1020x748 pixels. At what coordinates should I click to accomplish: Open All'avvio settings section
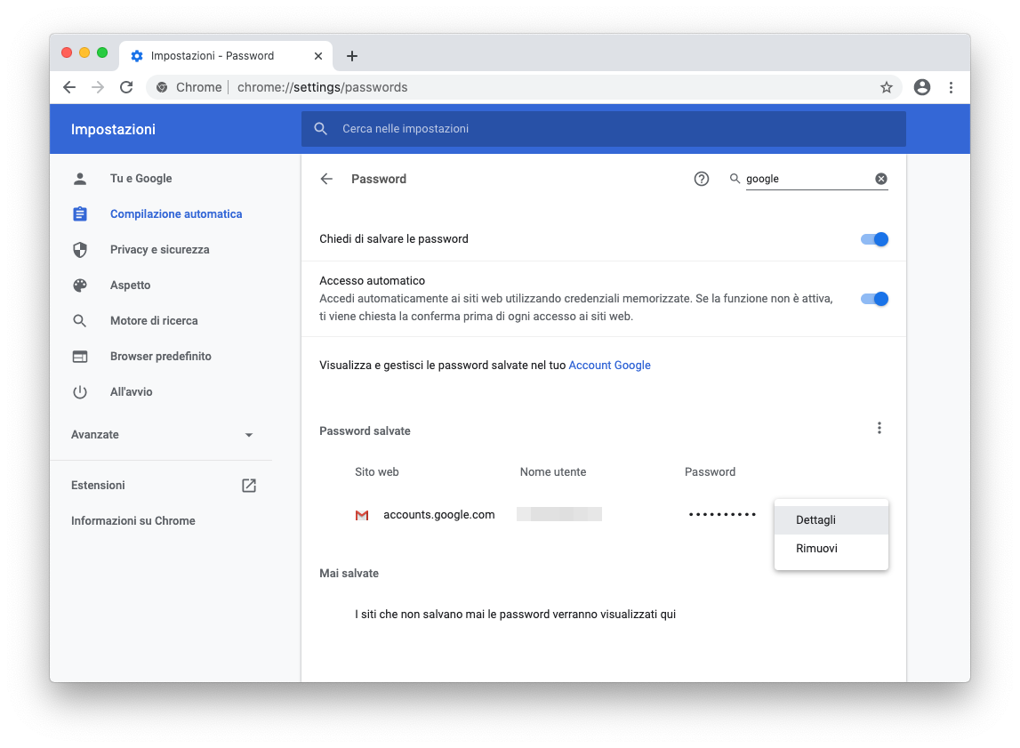tap(131, 391)
